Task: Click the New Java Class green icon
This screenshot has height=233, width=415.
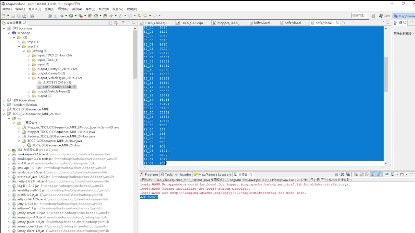Action: (x=96, y=16)
